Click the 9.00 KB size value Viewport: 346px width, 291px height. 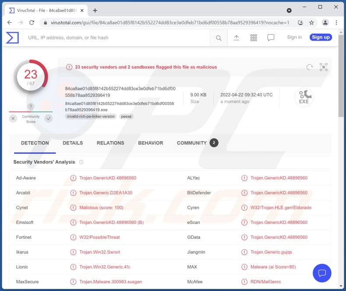click(x=198, y=95)
